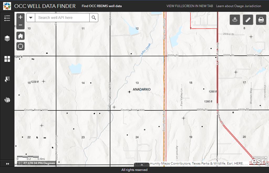The image size is (269, 173).
Task: Expand the sidebar with double-arrow icon
Action: coord(8,164)
